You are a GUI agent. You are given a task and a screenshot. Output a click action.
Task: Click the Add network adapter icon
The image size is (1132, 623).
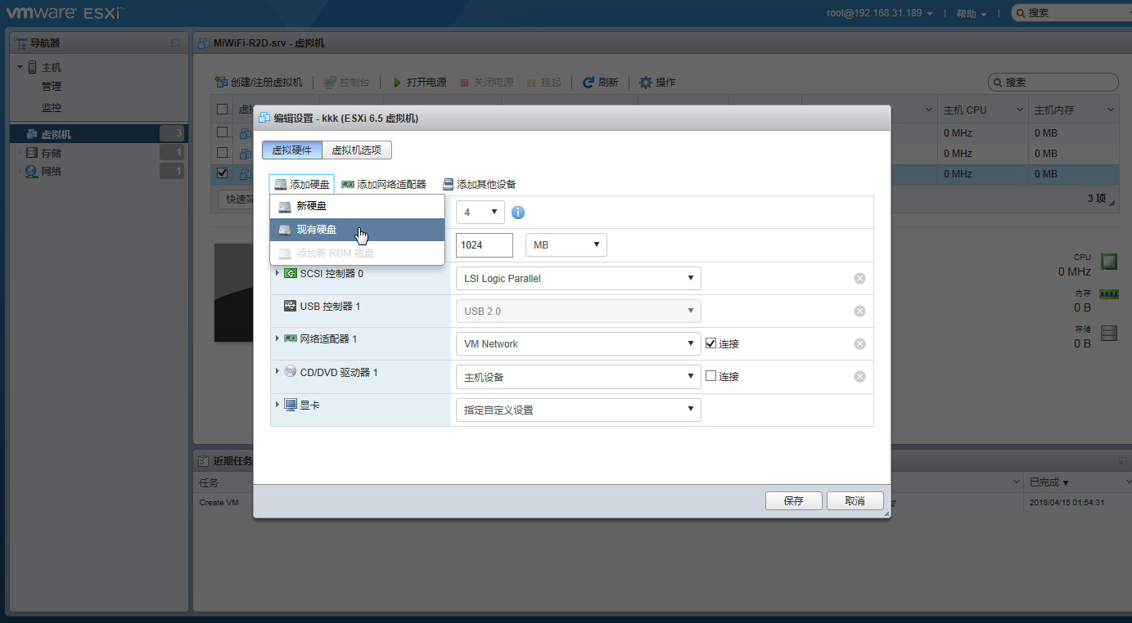tap(348, 185)
